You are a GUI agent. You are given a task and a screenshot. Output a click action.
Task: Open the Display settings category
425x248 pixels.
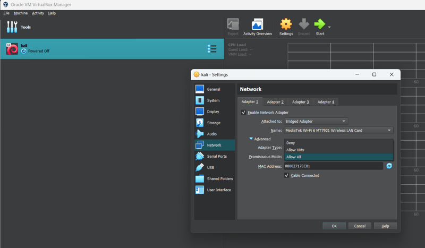coord(215,112)
